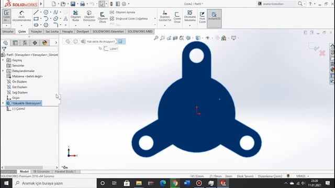The image size is (335, 188).
Task: Click Zoom to Fit in view toolbar
Action: (x=156, y=38)
